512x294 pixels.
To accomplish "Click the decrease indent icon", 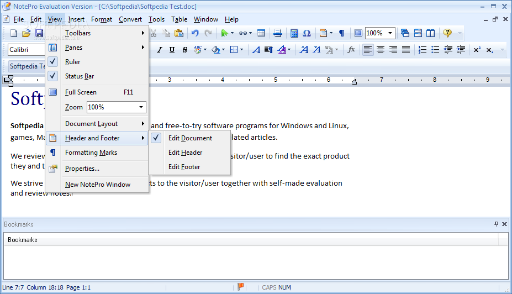I will click(448, 50).
